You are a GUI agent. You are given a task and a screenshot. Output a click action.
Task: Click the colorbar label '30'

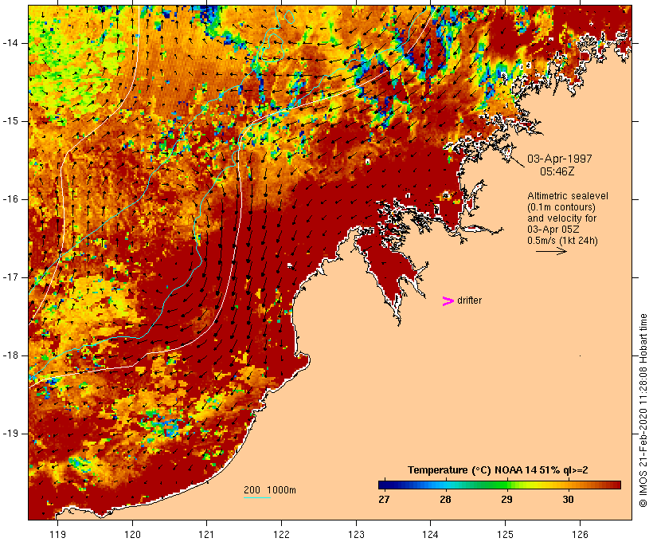[568, 499]
